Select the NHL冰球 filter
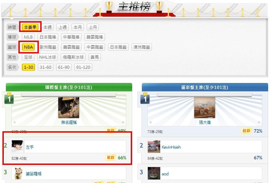Image resolution: width=273 pixels, height=183 pixels. coord(48,57)
